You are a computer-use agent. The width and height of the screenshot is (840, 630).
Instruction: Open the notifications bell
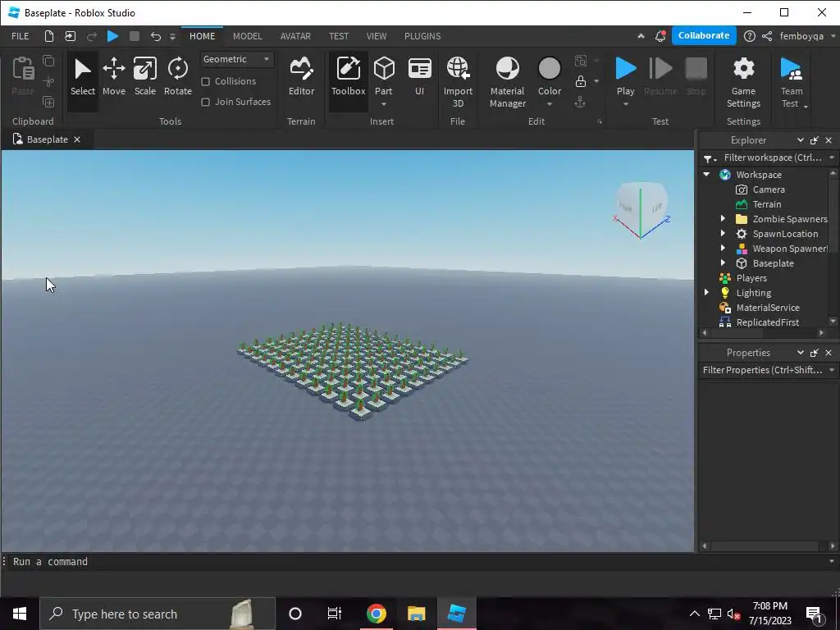[660, 36]
